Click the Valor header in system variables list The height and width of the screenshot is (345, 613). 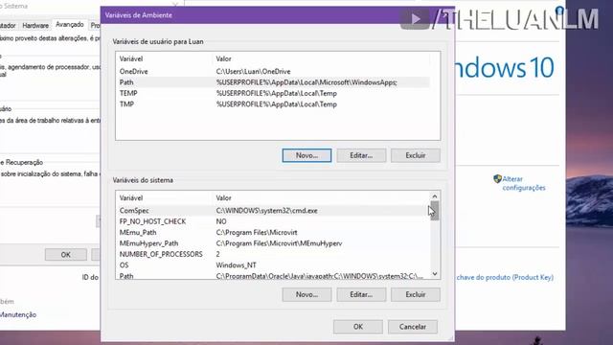click(223, 198)
